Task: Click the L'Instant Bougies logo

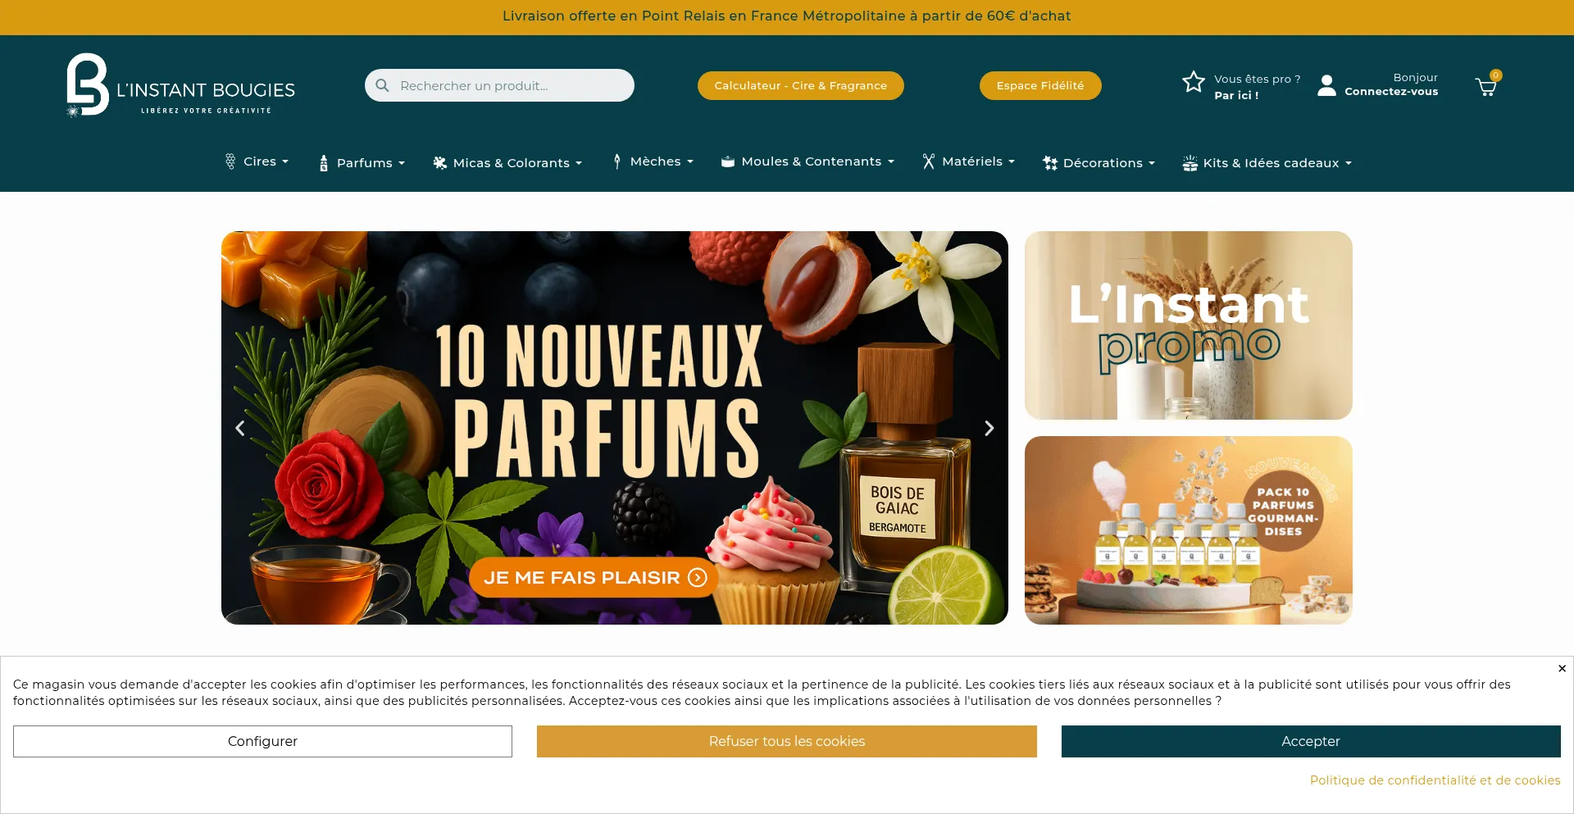Action: pyautogui.click(x=180, y=85)
